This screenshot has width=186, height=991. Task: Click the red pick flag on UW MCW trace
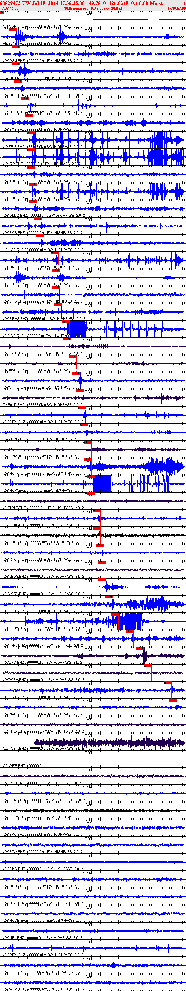(x=91, y=476)
